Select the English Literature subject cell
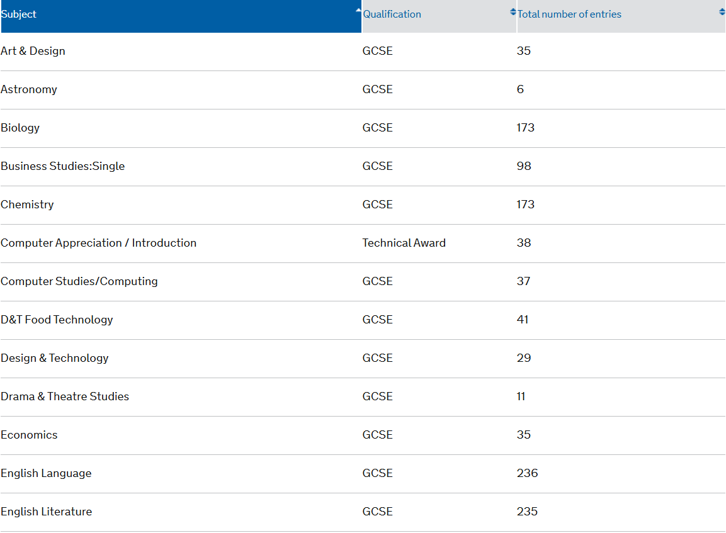Viewport: 726px width, 533px height. coord(47,512)
